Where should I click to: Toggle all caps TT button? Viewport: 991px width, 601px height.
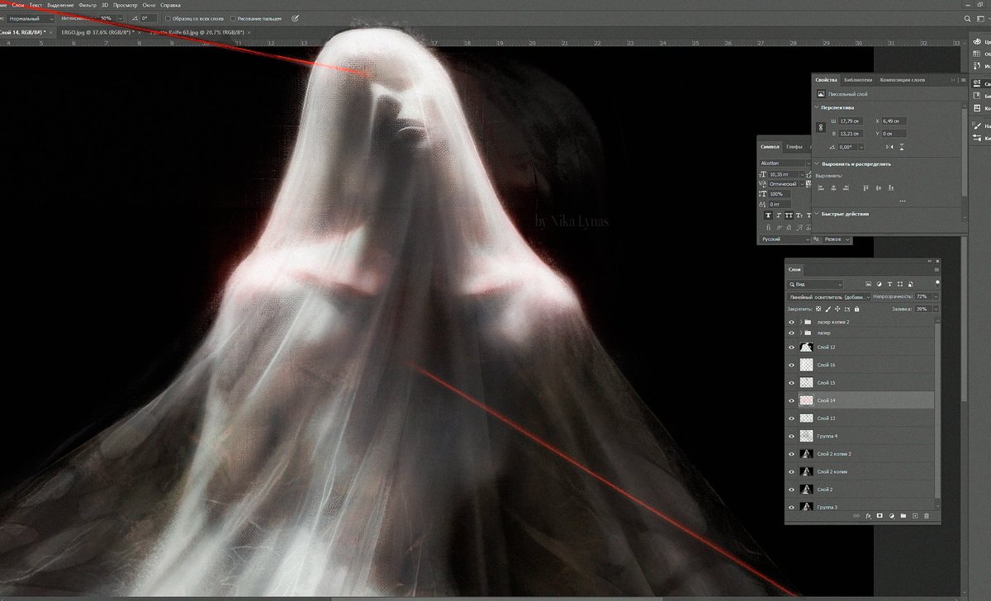click(x=789, y=215)
